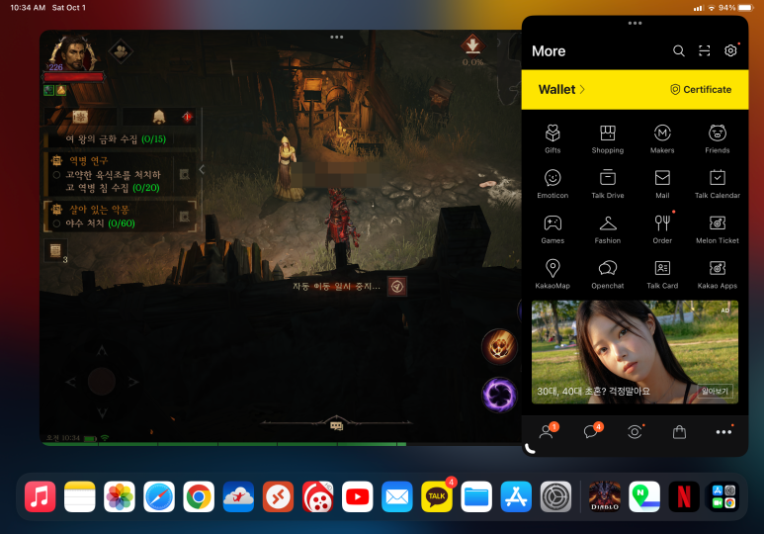Open Friends icon in KakaoTalk grid

click(x=718, y=138)
